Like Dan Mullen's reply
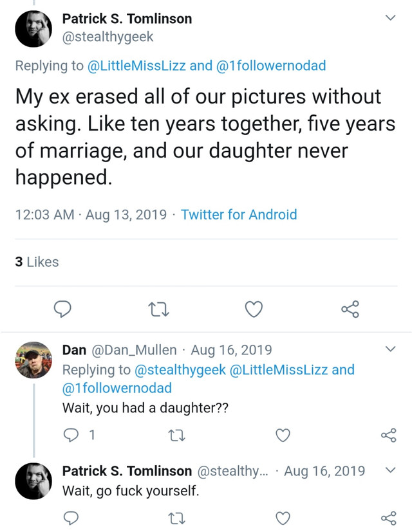This screenshot has height=532, width=412. (283, 436)
